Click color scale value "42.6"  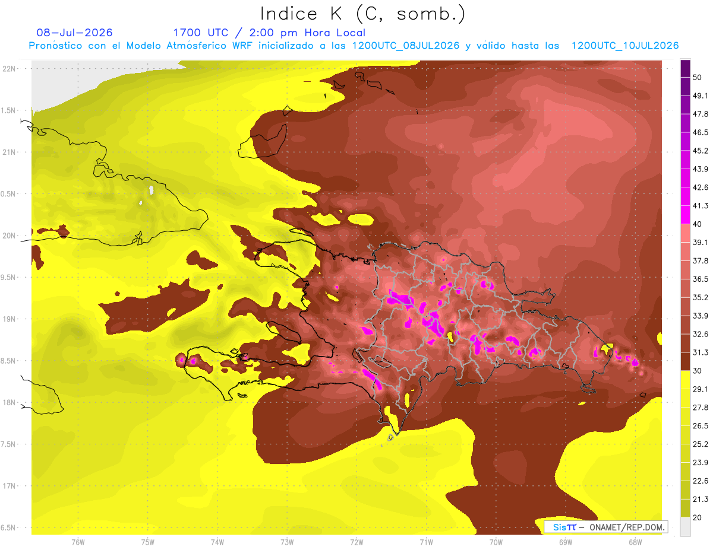point(700,187)
